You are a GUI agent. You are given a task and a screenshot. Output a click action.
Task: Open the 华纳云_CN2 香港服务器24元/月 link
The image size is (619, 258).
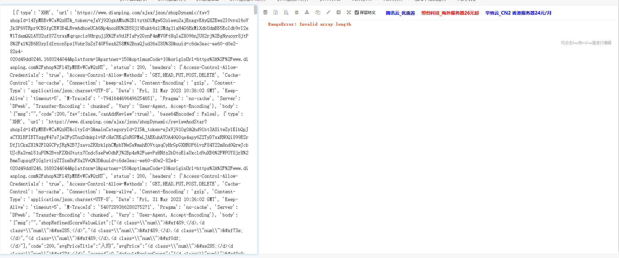(x=518, y=13)
